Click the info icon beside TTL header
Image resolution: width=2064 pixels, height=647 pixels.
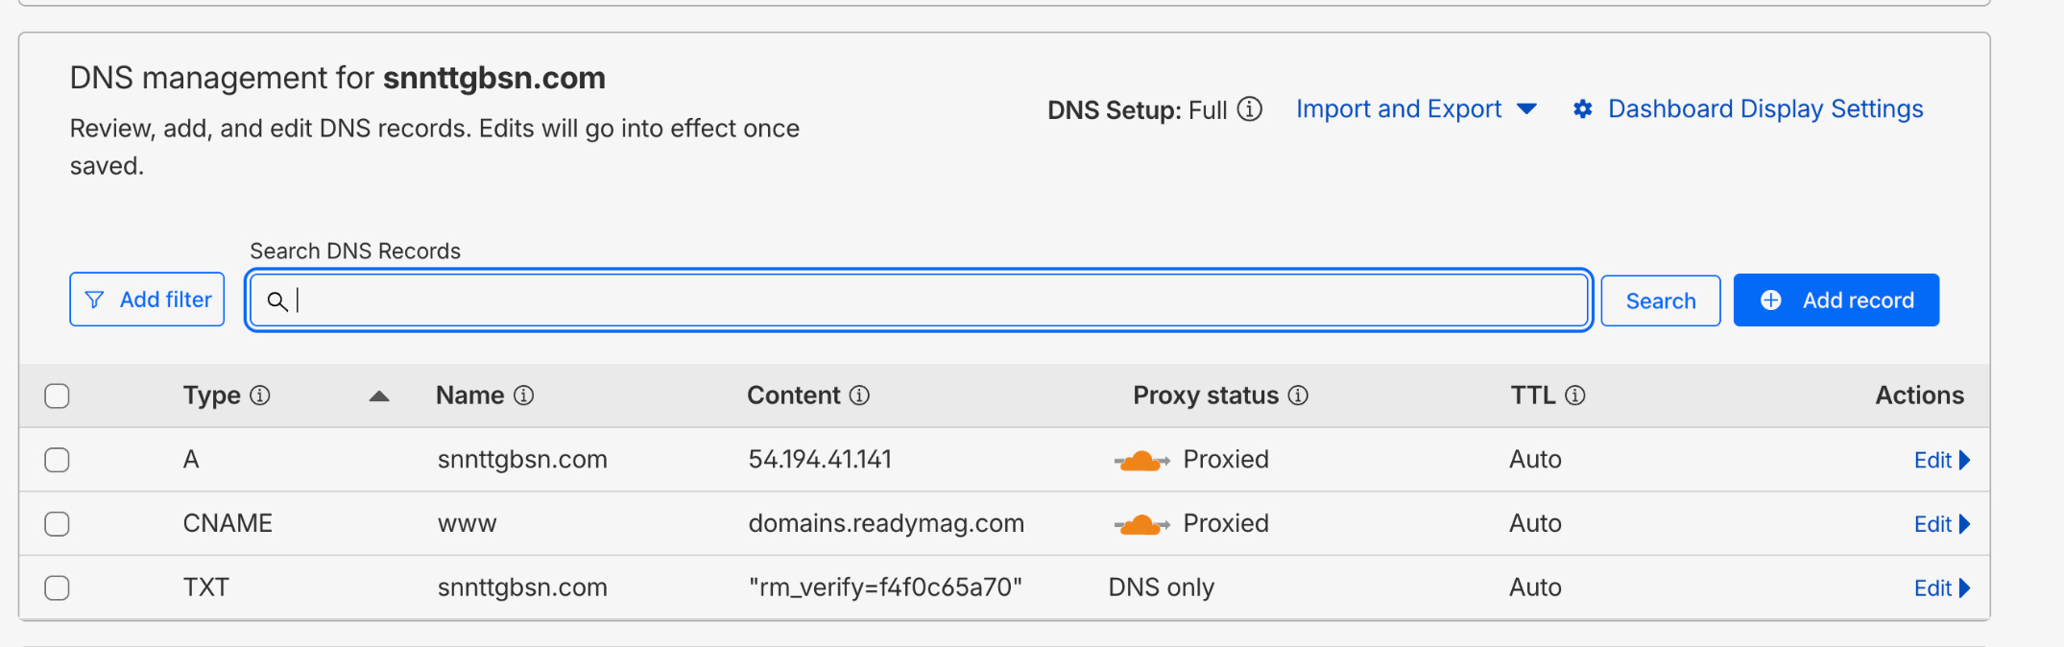point(1575,395)
